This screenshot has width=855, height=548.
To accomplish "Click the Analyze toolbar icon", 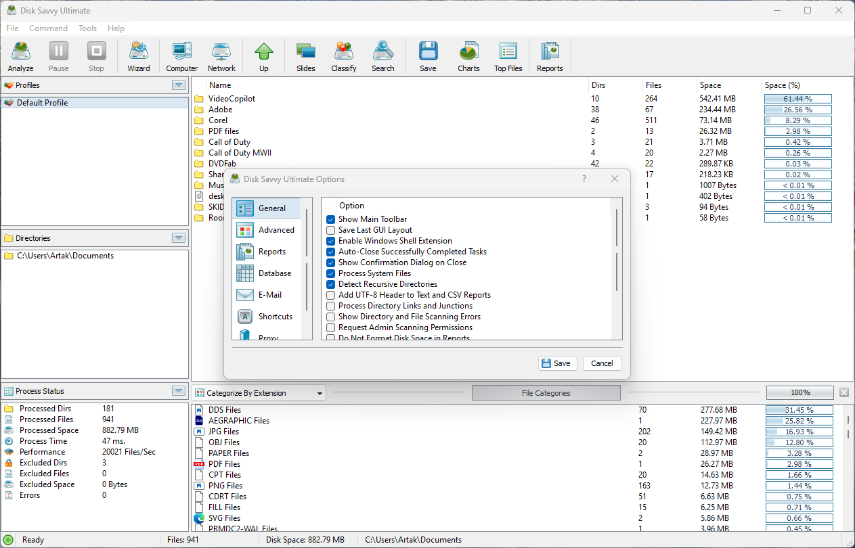I will click(20, 56).
